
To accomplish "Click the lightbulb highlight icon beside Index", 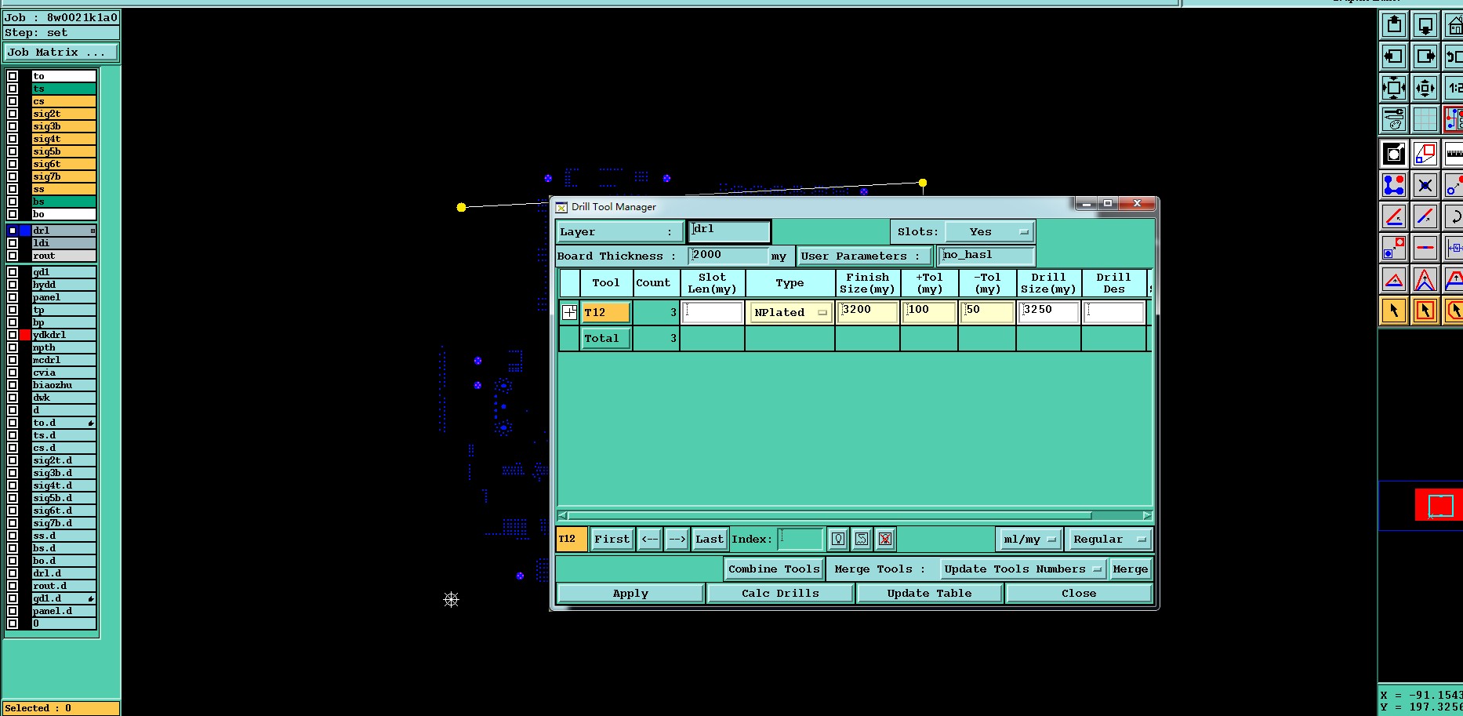I will tap(838, 539).
